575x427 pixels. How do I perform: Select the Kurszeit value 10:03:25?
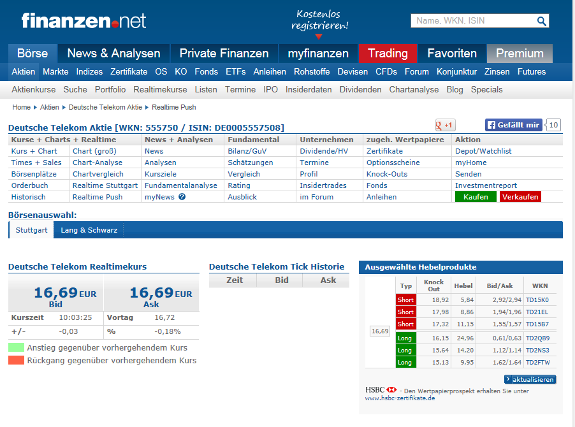[x=76, y=317]
